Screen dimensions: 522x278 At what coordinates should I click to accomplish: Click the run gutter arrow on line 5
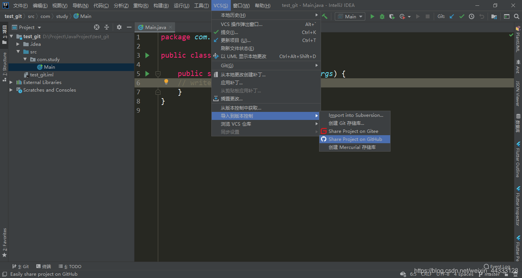tap(148, 74)
